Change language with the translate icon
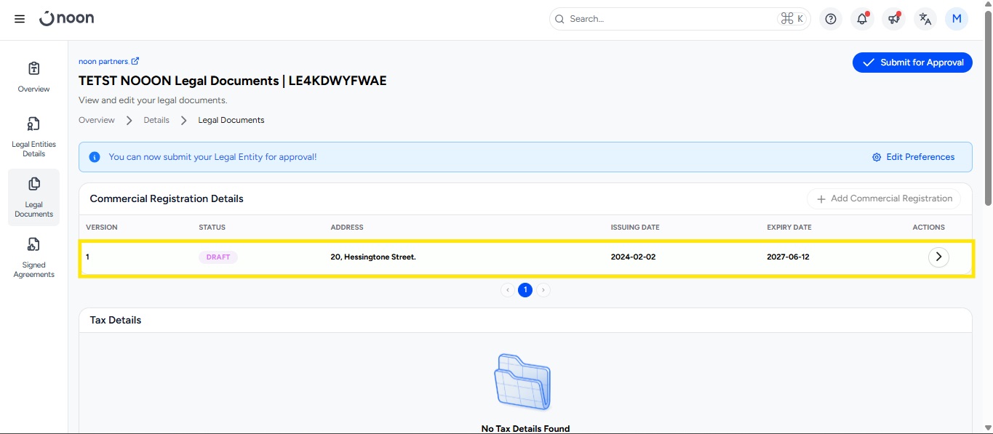Screen dimensions: 993x434 click(925, 19)
